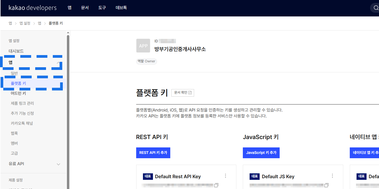
Task: Click the JavaScript 키 추가 button
Action: pyautogui.click(x=261, y=153)
